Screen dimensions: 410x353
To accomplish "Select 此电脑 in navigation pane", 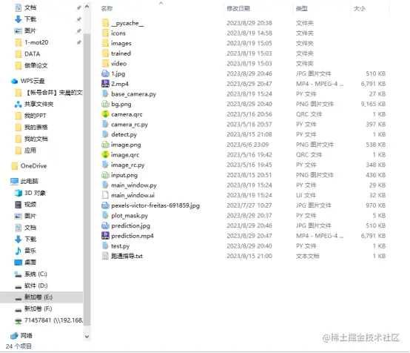I will pos(30,182).
